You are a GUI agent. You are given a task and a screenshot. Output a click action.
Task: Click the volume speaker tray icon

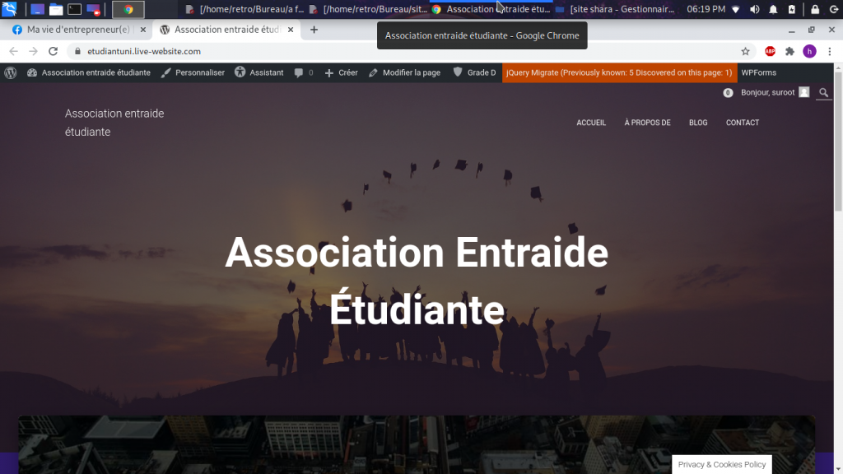[755, 9]
